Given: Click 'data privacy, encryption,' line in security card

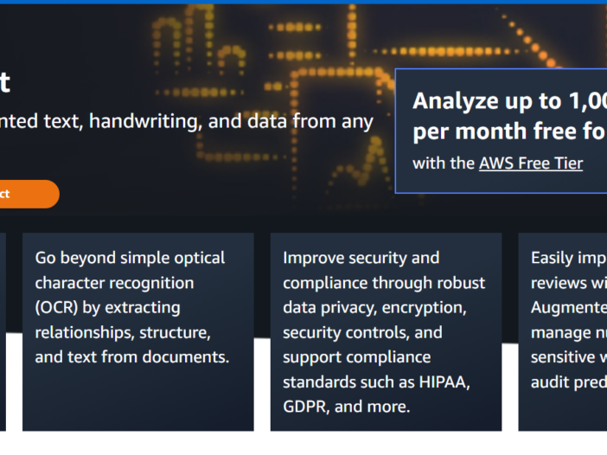Looking at the screenshot, I should 374,308.
